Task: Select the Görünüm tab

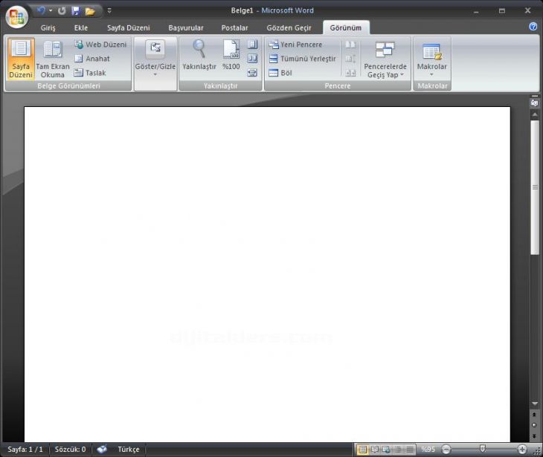Action: point(346,27)
